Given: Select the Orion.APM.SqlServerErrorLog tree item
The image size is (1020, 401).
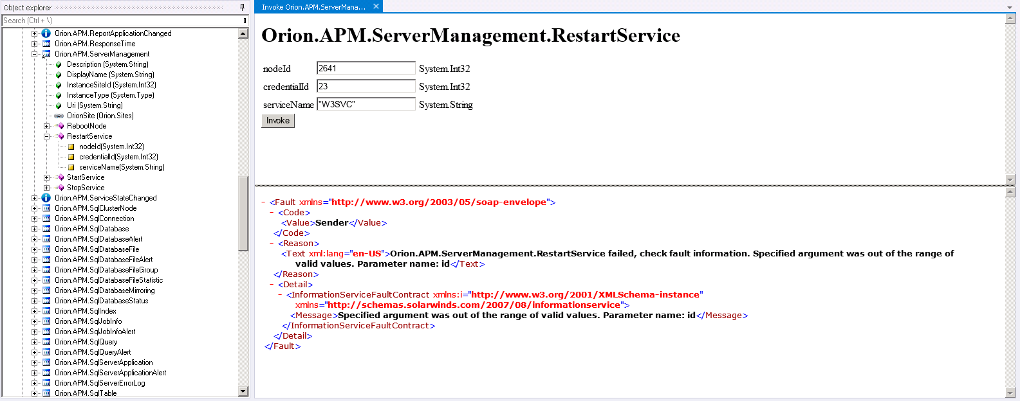Looking at the screenshot, I should (100, 383).
